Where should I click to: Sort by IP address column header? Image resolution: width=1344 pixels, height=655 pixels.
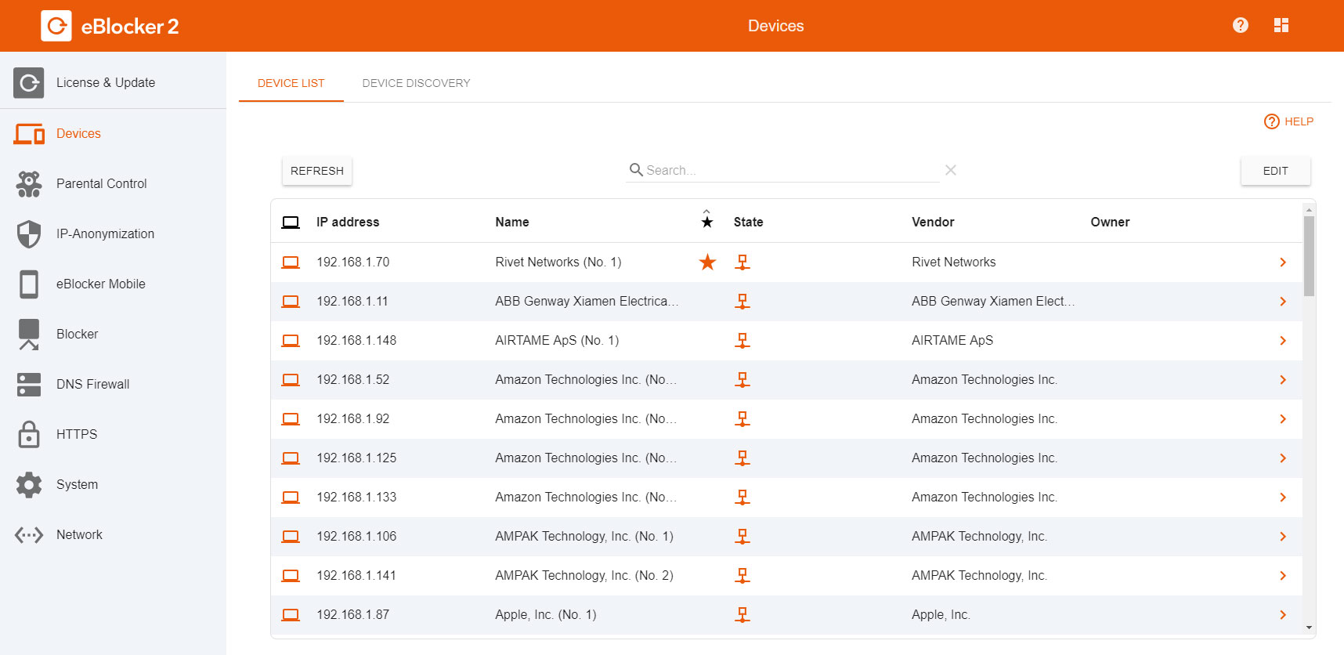pos(348,222)
